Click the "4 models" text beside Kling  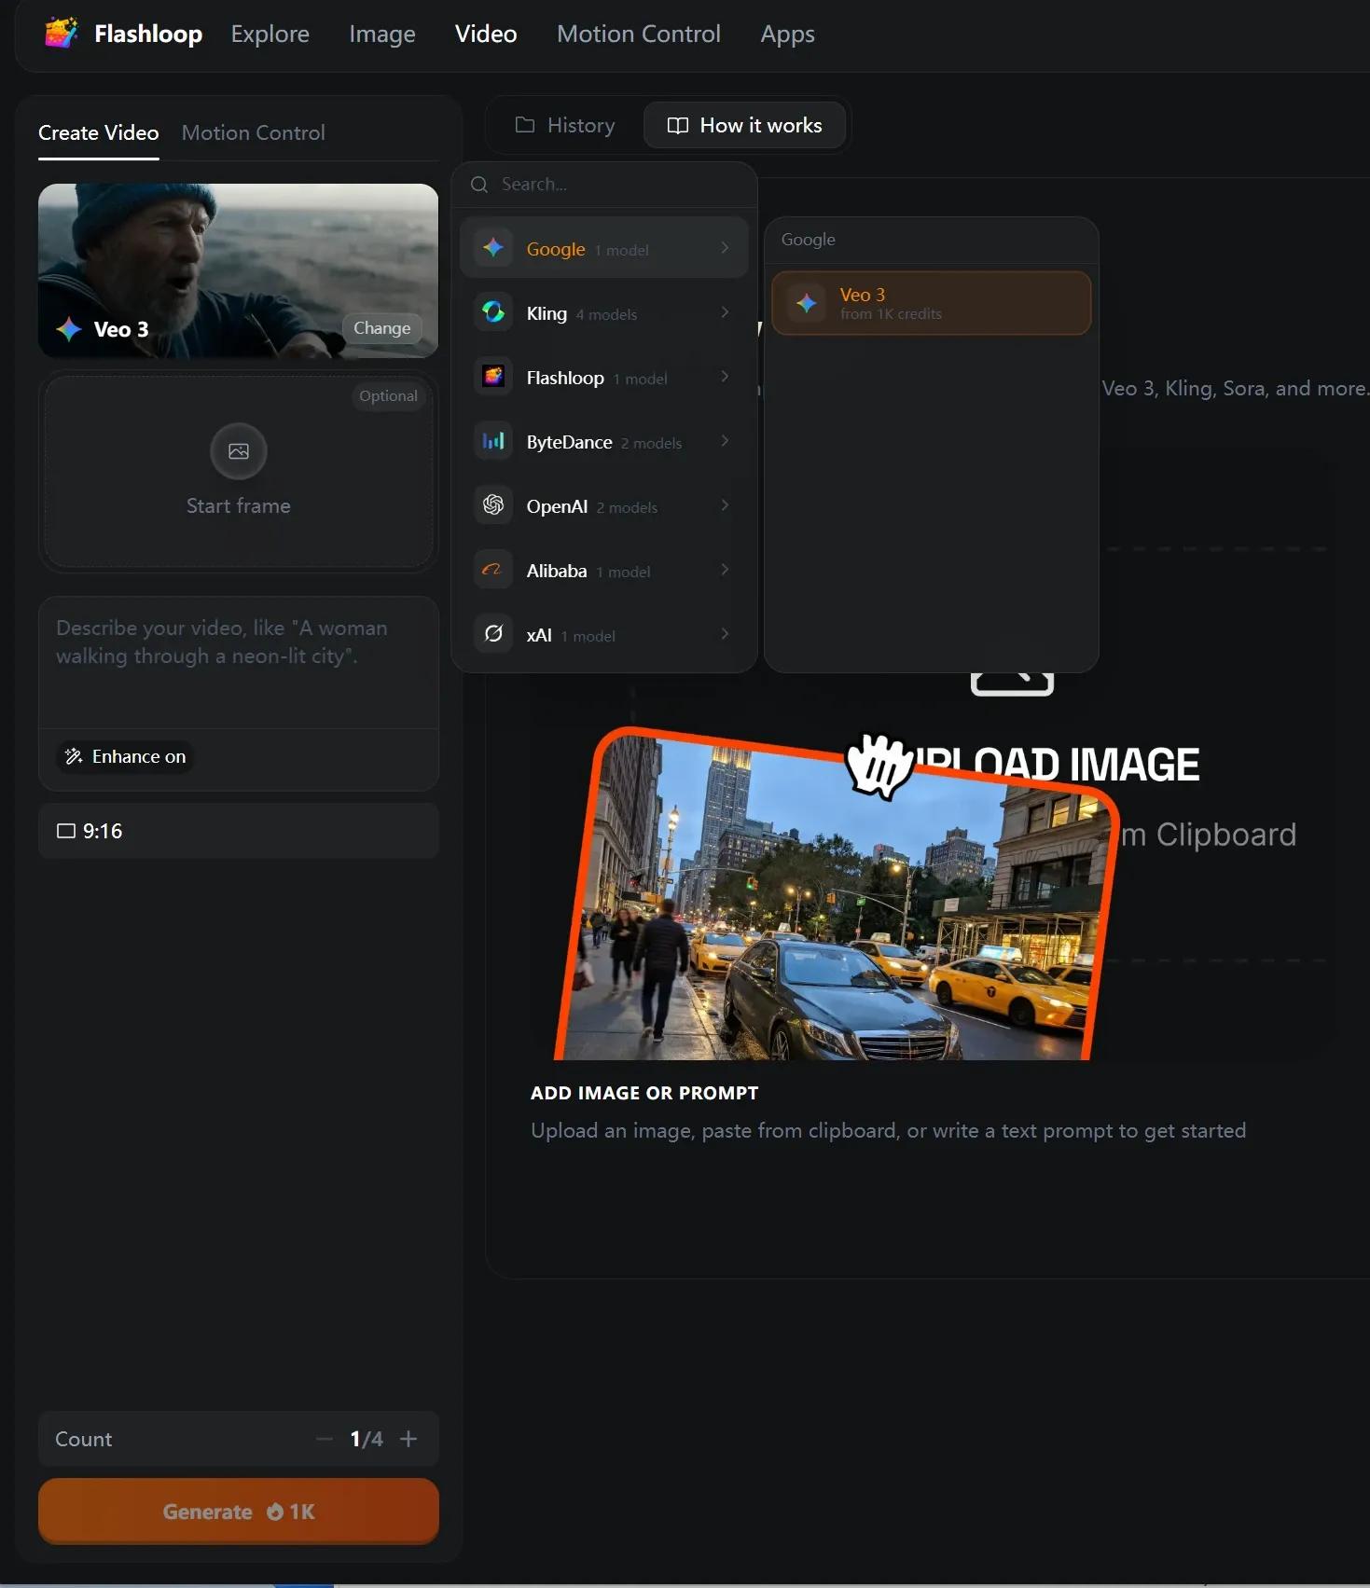[x=606, y=315]
